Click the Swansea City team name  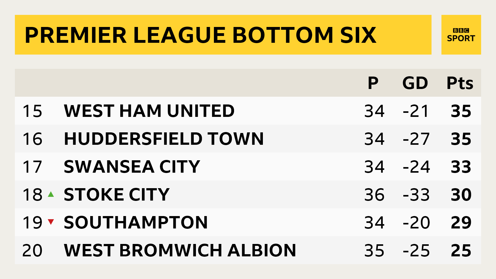coord(132,167)
